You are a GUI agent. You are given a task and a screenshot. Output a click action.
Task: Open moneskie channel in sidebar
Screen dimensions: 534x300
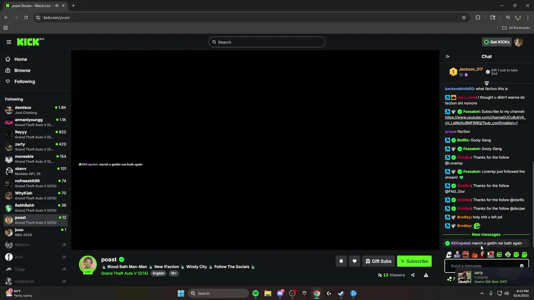pyautogui.click(x=35, y=159)
